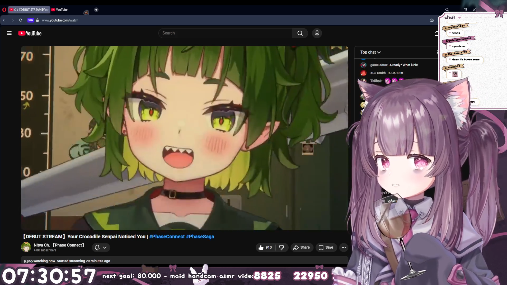Click the Save button

[x=326, y=248]
